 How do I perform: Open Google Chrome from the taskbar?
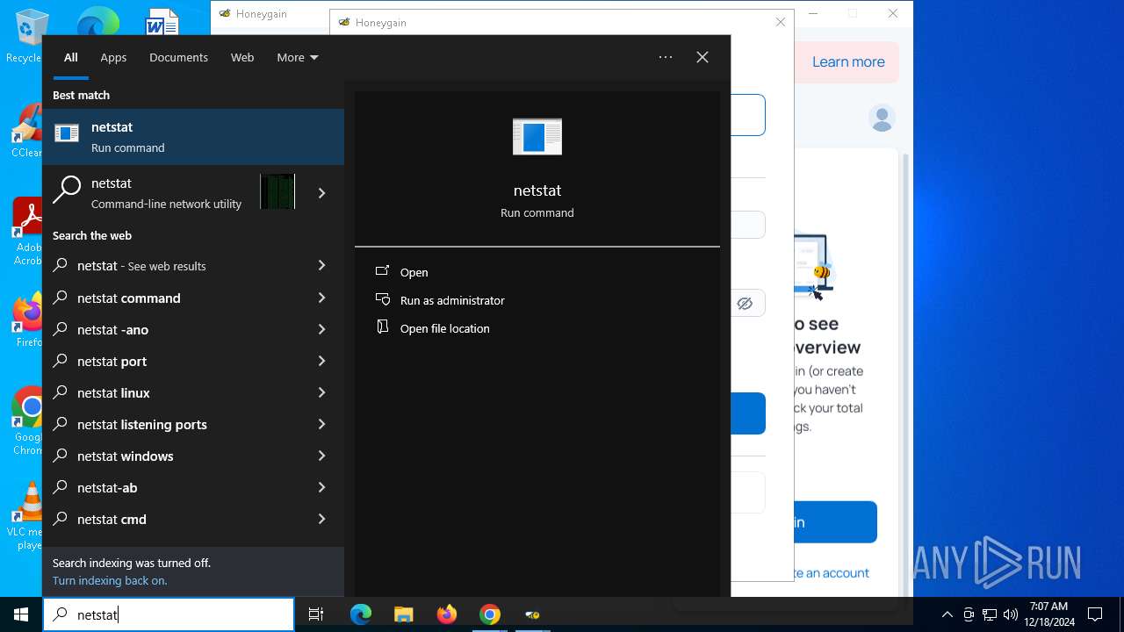pyautogui.click(x=490, y=614)
